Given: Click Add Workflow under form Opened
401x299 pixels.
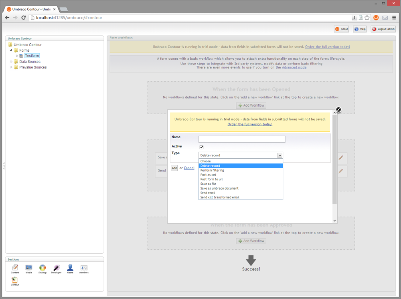Looking at the screenshot, I should click(251, 105).
